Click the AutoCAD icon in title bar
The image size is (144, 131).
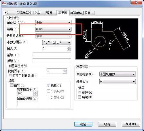4,3
